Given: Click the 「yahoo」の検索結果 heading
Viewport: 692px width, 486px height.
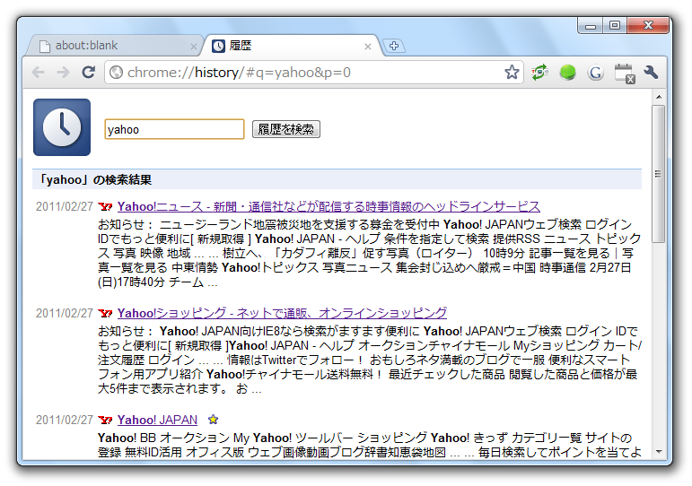Looking at the screenshot, I should click(x=95, y=180).
